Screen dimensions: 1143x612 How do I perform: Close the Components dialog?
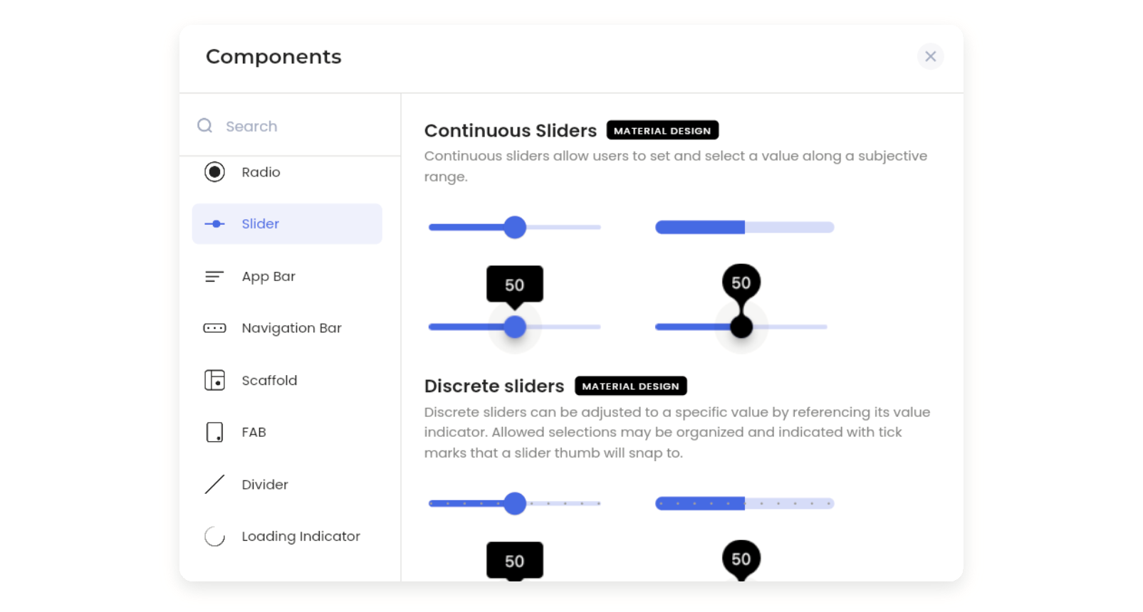(x=930, y=56)
